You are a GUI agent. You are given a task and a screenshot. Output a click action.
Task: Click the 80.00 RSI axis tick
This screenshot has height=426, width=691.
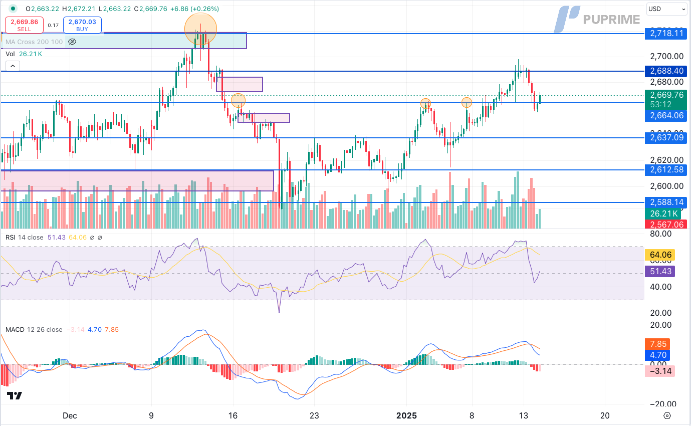click(x=661, y=234)
